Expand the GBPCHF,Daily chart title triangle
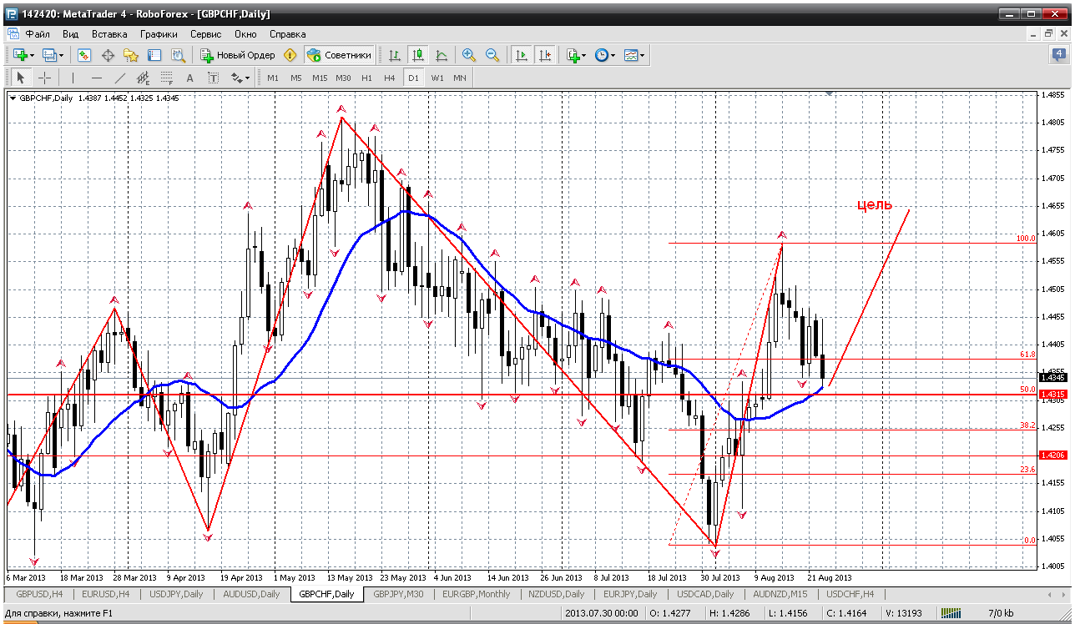1075x624 pixels. point(13,98)
